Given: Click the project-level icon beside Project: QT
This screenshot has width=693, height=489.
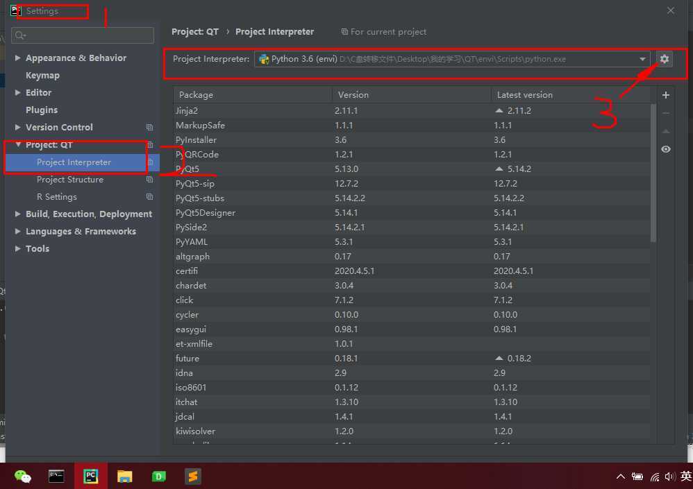Looking at the screenshot, I should (x=150, y=145).
